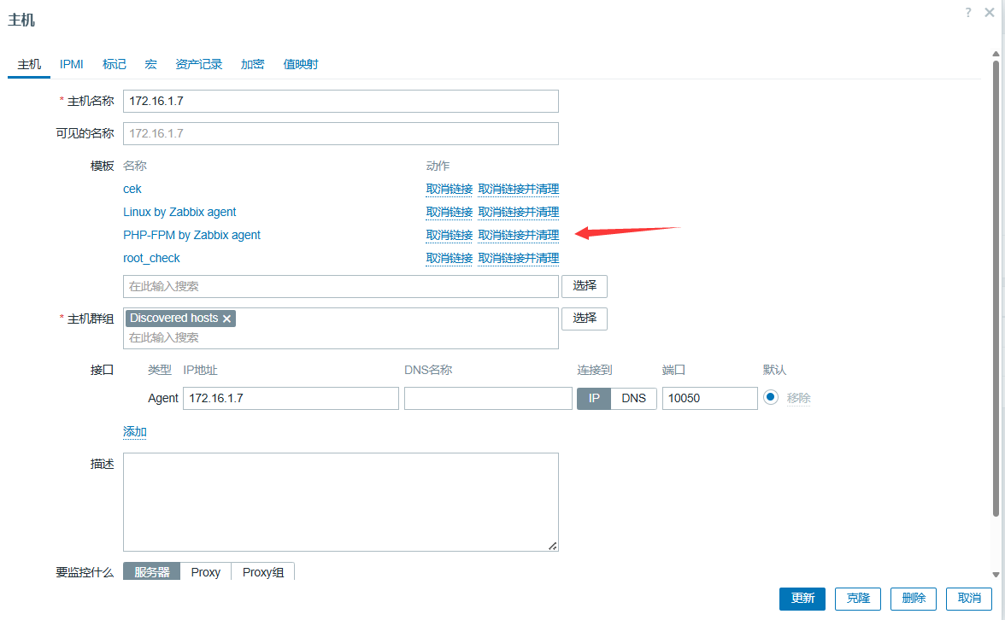This screenshot has width=1005, height=620.
Task: Go to the 加密 tab
Action: point(253,64)
